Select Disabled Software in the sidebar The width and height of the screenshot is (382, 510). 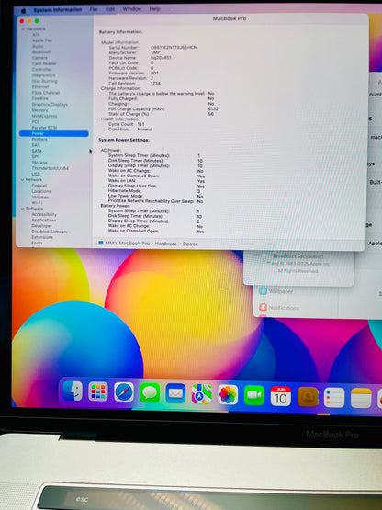click(x=50, y=232)
